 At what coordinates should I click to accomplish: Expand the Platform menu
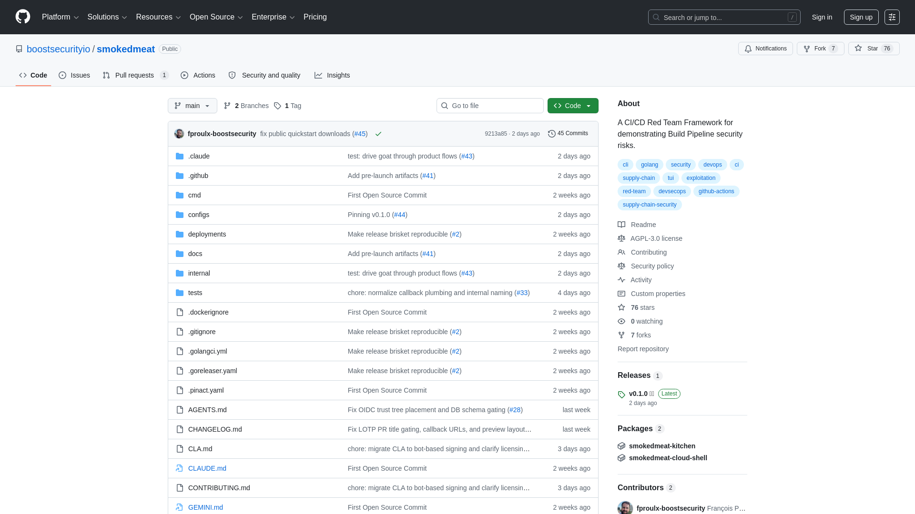coord(60,17)
